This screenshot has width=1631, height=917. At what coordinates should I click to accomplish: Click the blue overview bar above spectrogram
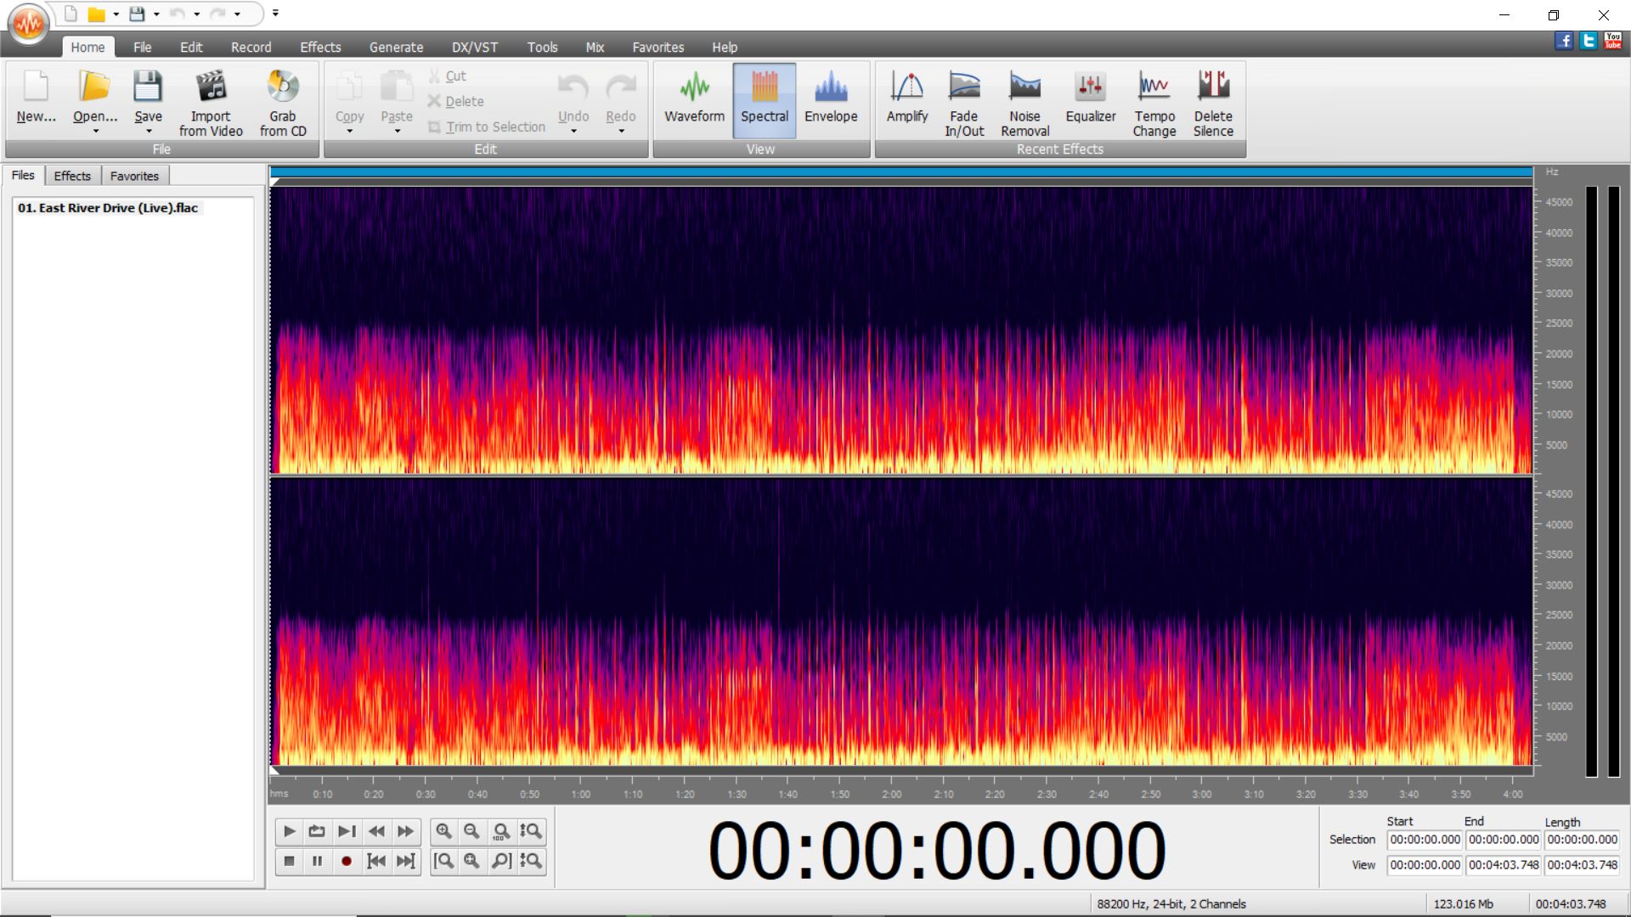pyautogui.click(x=900, y=172)
